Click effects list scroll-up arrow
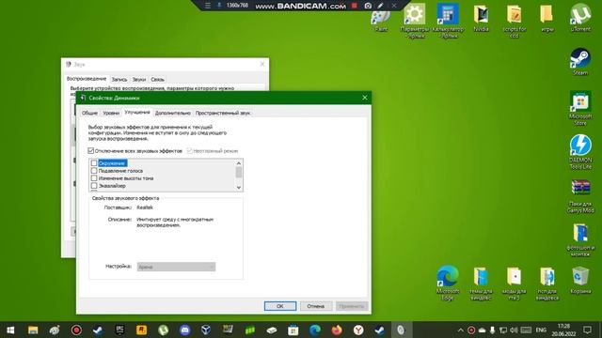Screen dimensions: 602x338 (x=239, y=162)
